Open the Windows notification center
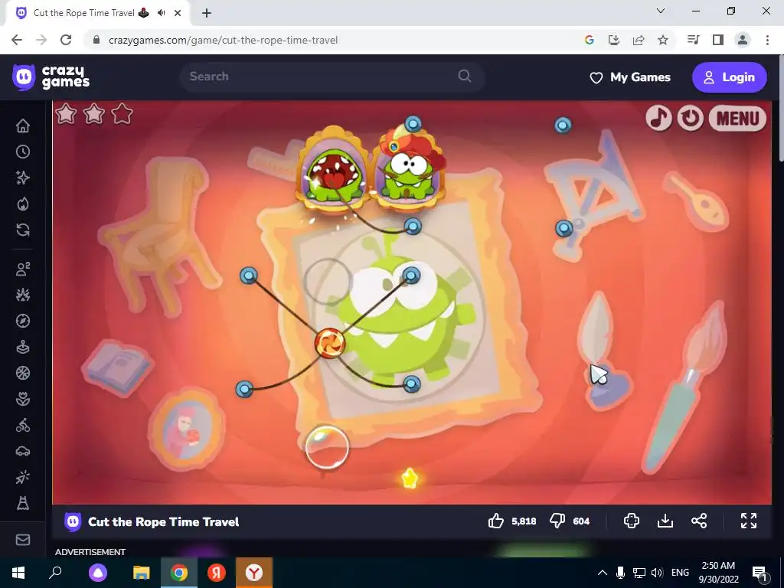The height and width of the screenshot is (588, 784). (759, 573)
